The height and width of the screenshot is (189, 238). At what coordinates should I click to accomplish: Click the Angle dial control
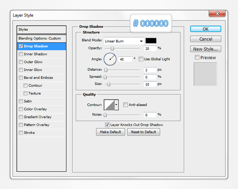pos(110,59)
